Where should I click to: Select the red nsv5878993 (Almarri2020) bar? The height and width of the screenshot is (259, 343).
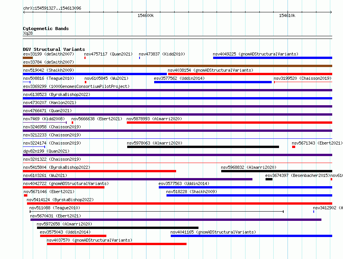tap(229, 123)
